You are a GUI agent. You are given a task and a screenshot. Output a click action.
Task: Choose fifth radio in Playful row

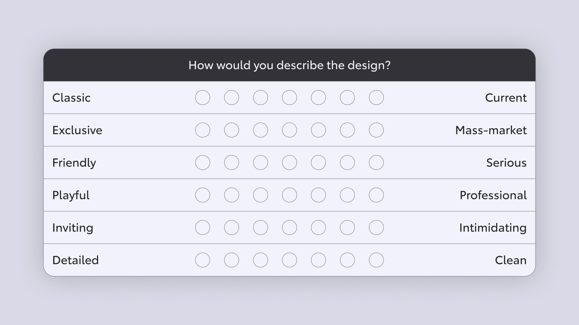pyautogui.click(x=318, y=195)
